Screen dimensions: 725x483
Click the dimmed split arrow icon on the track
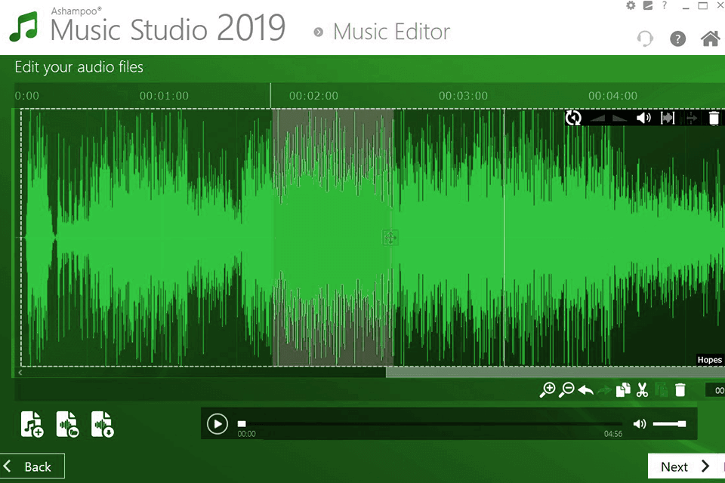[x=692, y=118]
